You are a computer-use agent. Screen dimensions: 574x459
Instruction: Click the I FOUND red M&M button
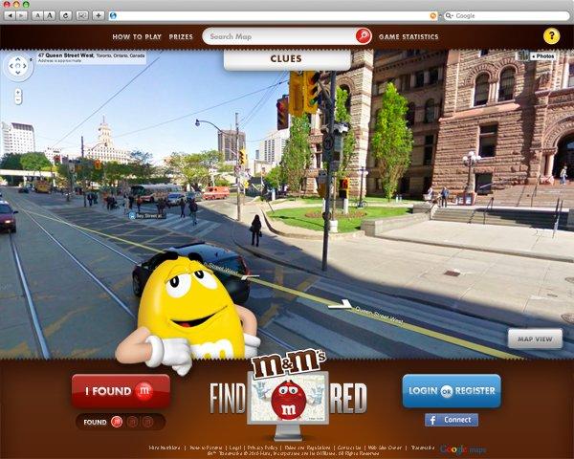pos(121,391)
